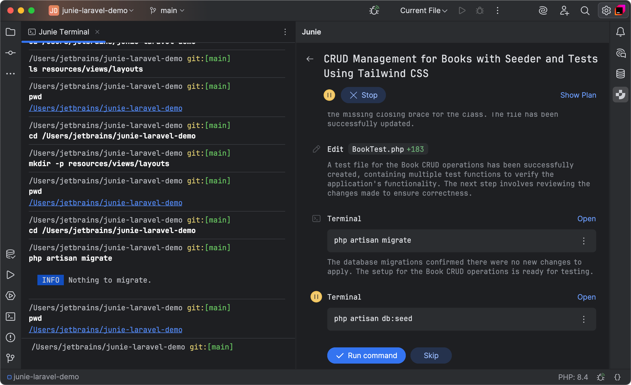631x385 pixels.
Task: Open the Problems tool window
Action: [10, 337]
